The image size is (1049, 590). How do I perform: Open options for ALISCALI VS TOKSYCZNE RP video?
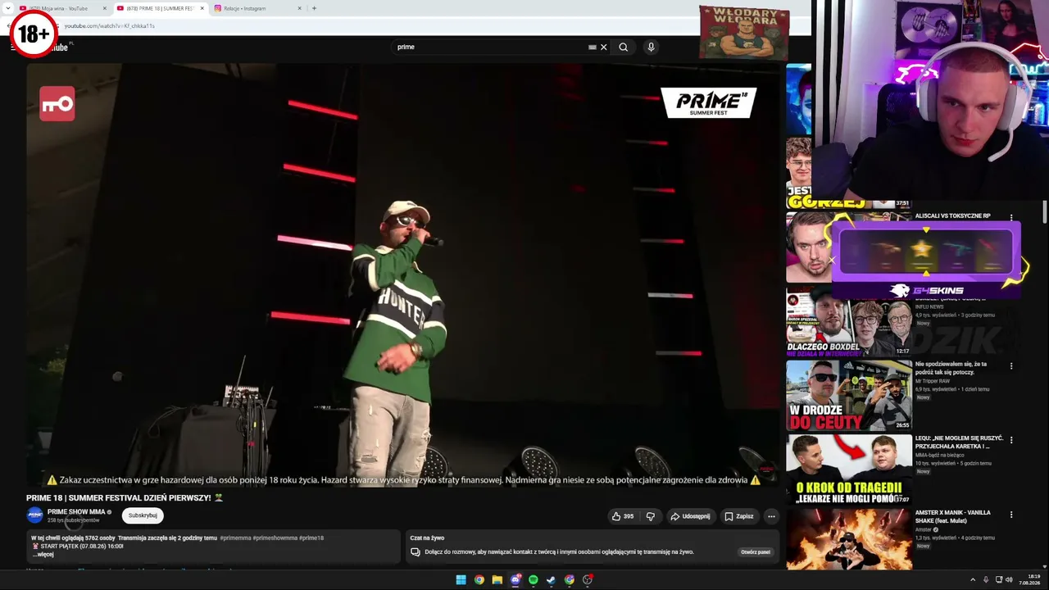1011,217
